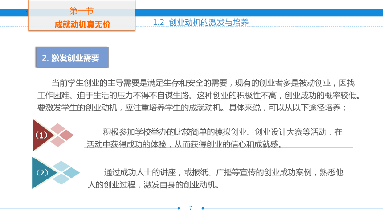
Task: Click the line starting '工作困难、迫于生活的压力'
Action: coord(199,96)
